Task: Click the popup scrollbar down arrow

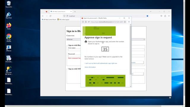Action: coord(131,86)
